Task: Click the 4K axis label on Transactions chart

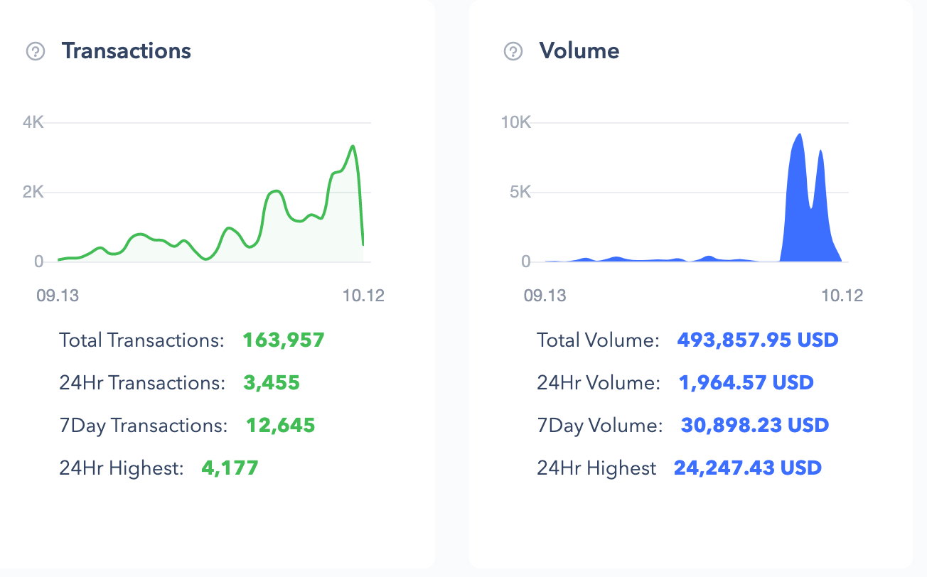Action: pyautogui.click(x=33, y=122)
